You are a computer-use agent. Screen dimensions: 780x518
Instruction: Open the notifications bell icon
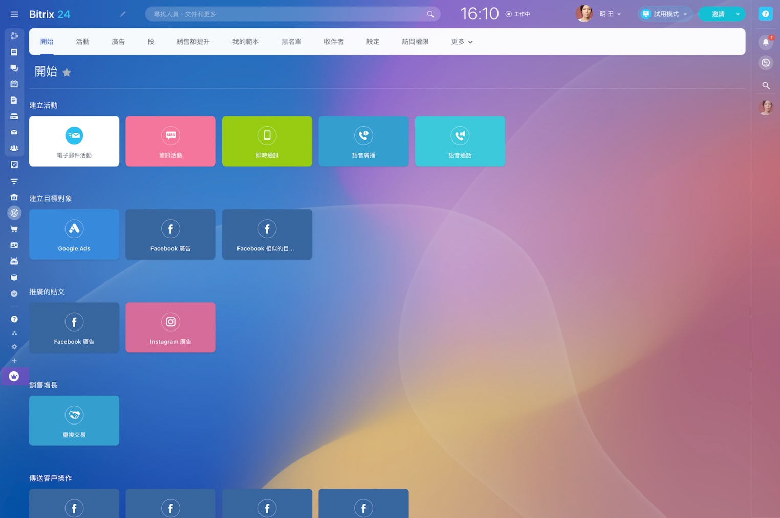(766, 42)
